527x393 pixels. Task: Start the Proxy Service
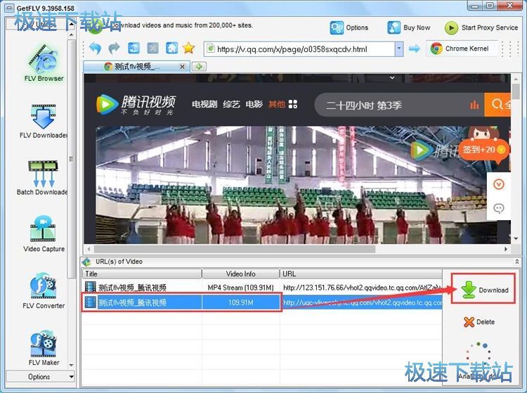tap(481, 28)
